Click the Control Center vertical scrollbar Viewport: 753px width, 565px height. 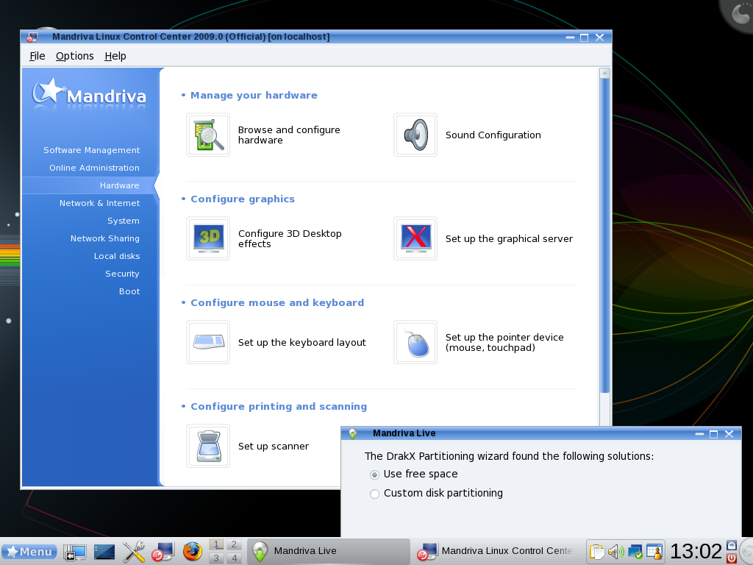[604, 235]
